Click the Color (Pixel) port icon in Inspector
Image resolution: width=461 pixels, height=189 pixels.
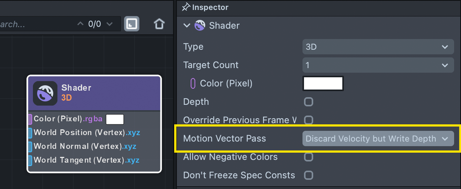tap(193, 83)
